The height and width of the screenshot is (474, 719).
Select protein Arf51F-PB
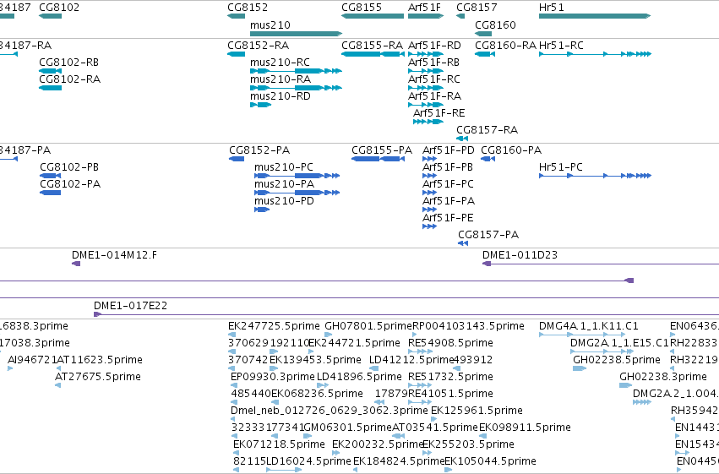(x=430, y=176)
